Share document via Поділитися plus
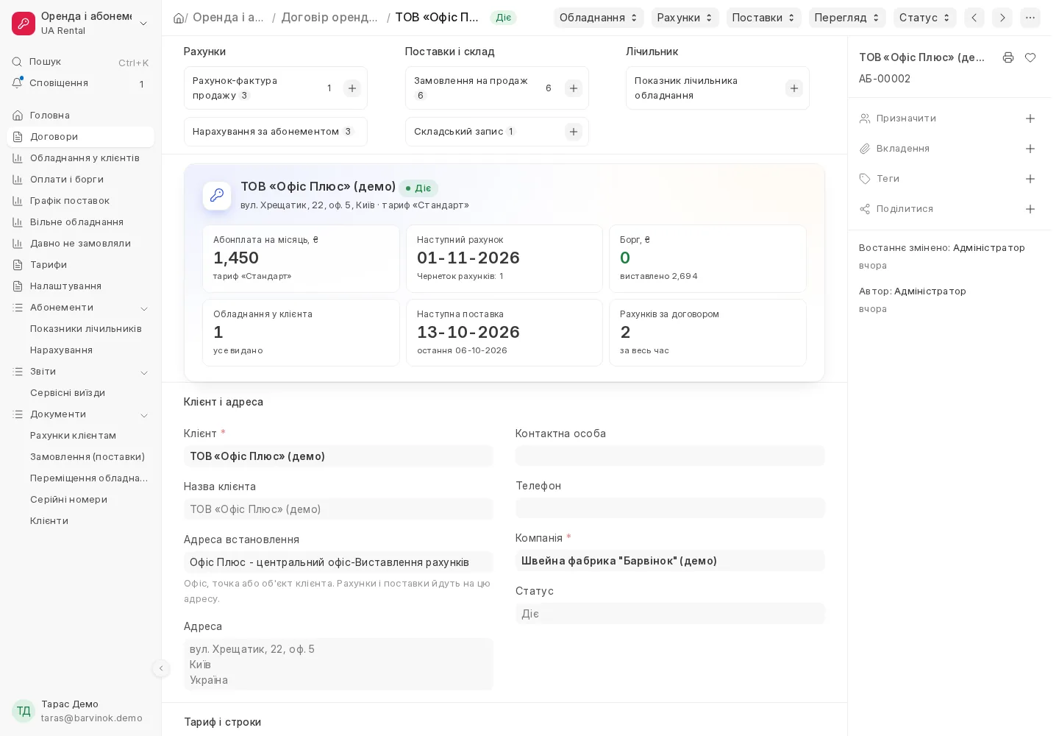Screen dimensions: 1059x736 (1030, 209)
